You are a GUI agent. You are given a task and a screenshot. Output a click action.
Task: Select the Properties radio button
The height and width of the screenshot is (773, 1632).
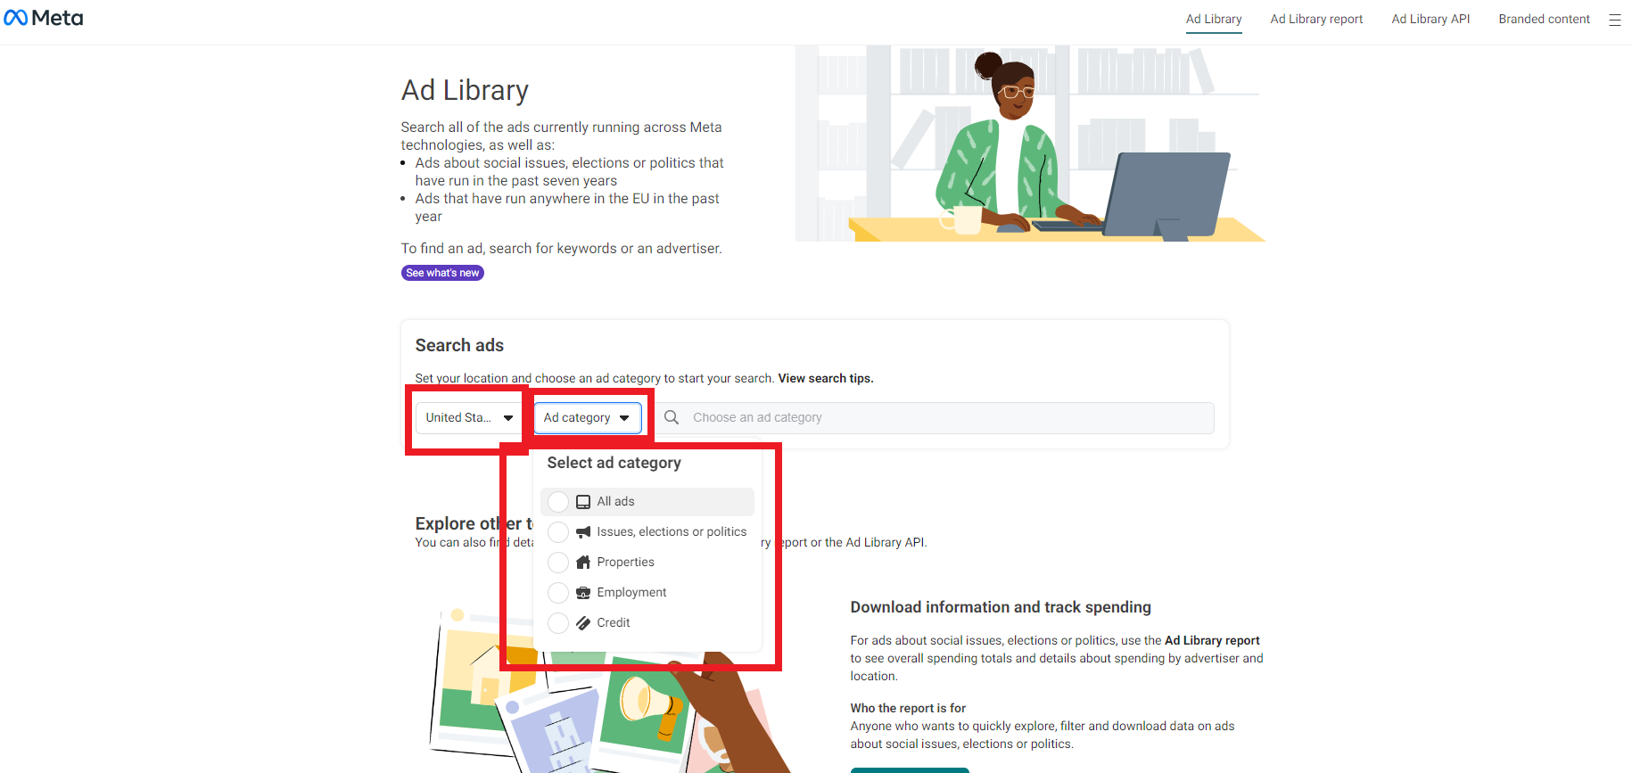point(558,563)
